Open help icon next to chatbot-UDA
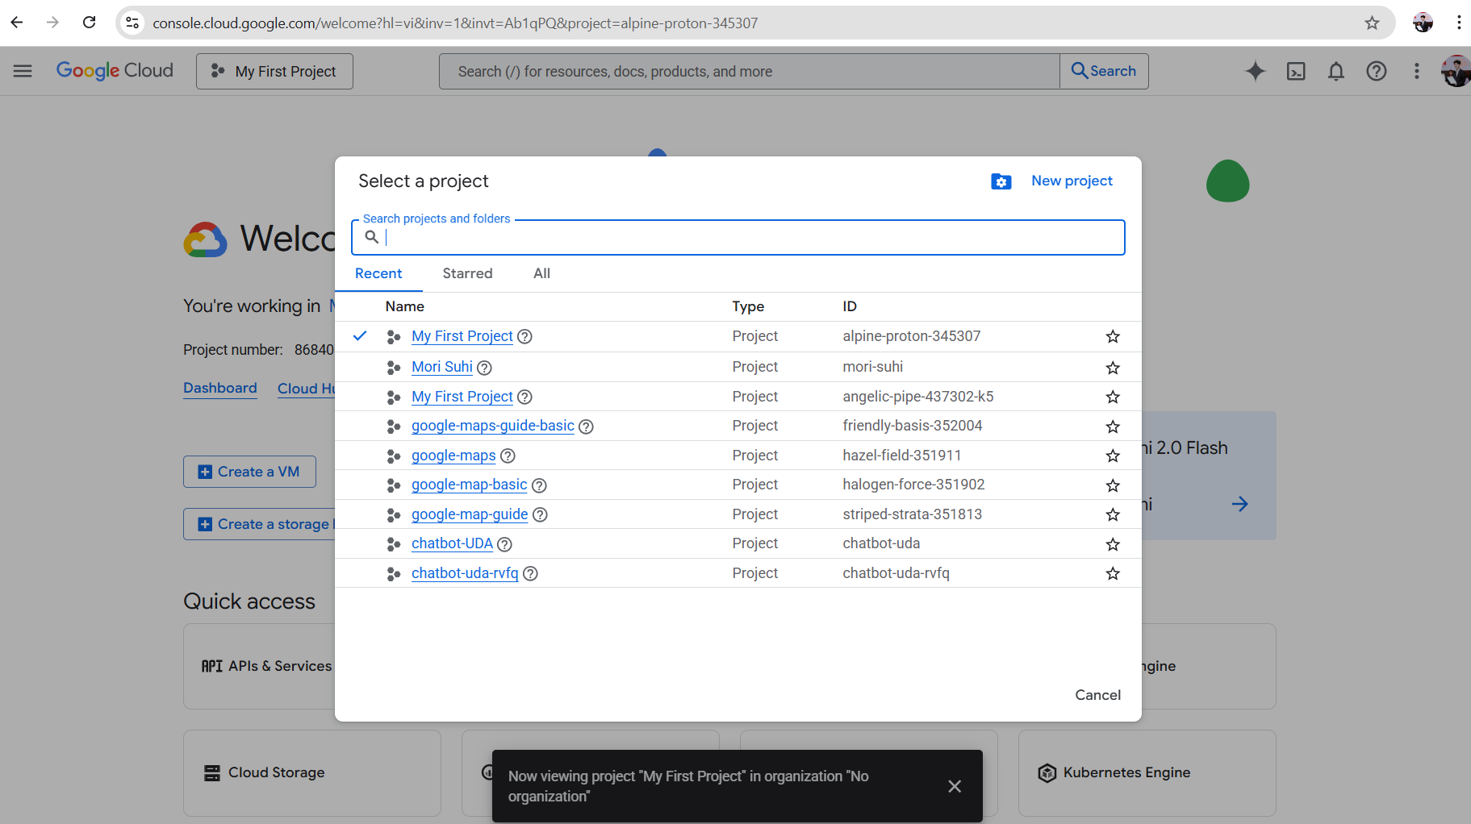1471x824 pixels. [504, 544]
